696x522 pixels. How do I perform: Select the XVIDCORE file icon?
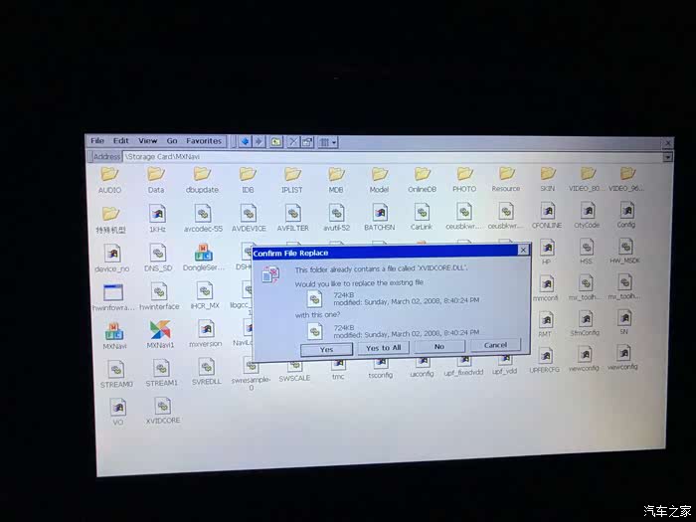pos(162,407)
